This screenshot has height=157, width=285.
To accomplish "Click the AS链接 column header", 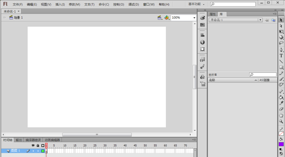I will click(x=264, y=80).
